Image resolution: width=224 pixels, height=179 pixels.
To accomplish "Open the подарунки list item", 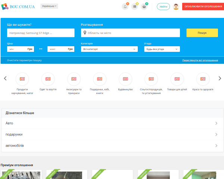I will pos(112,135).
